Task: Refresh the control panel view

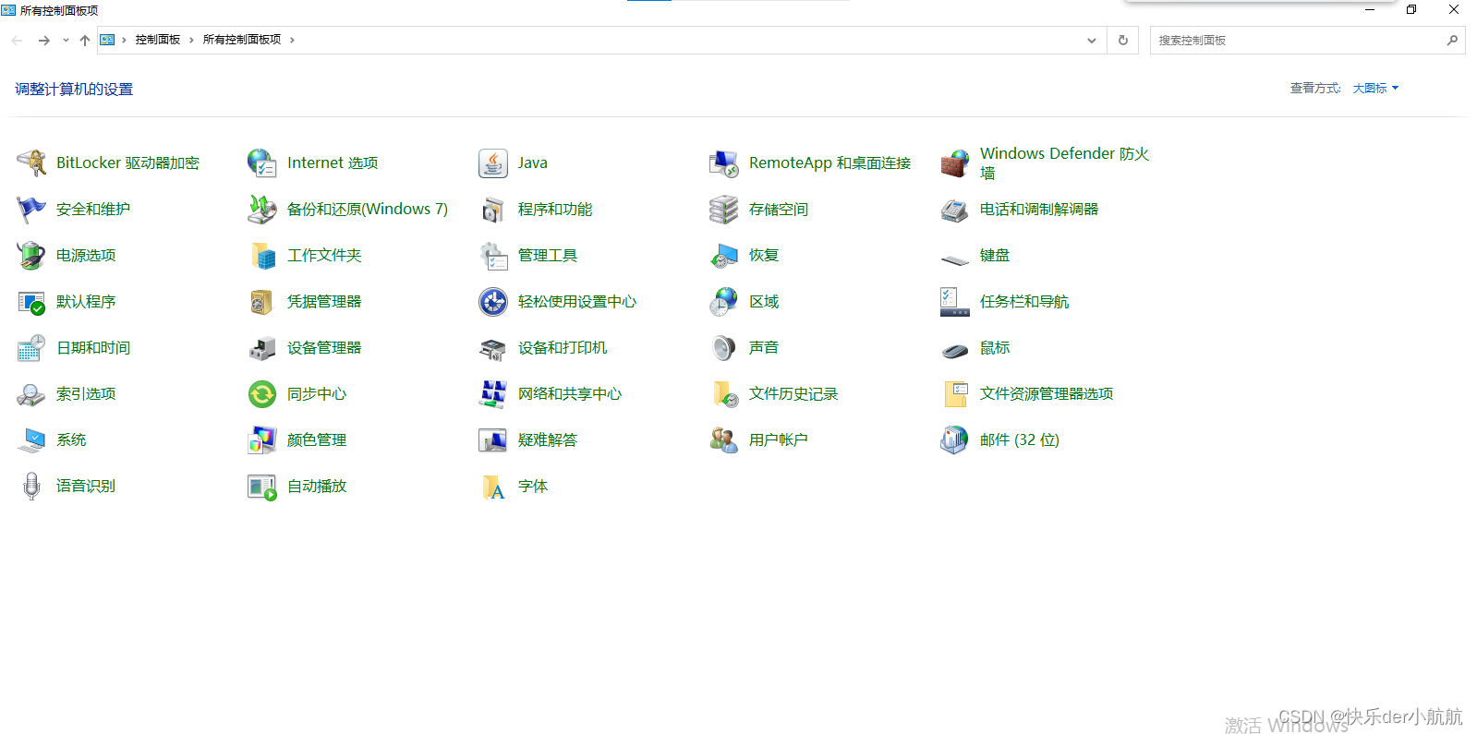Action: point(1123,41)
